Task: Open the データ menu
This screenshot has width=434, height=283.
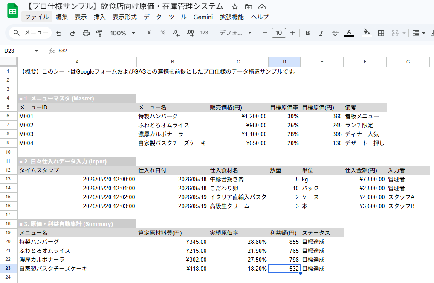Action: coord(153,17)
